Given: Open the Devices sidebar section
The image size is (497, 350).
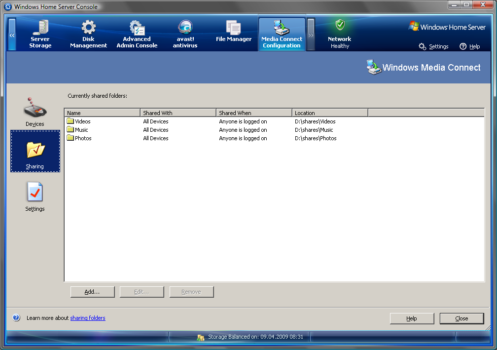Looking at the screenshot, I should click(x=35, y=112).
